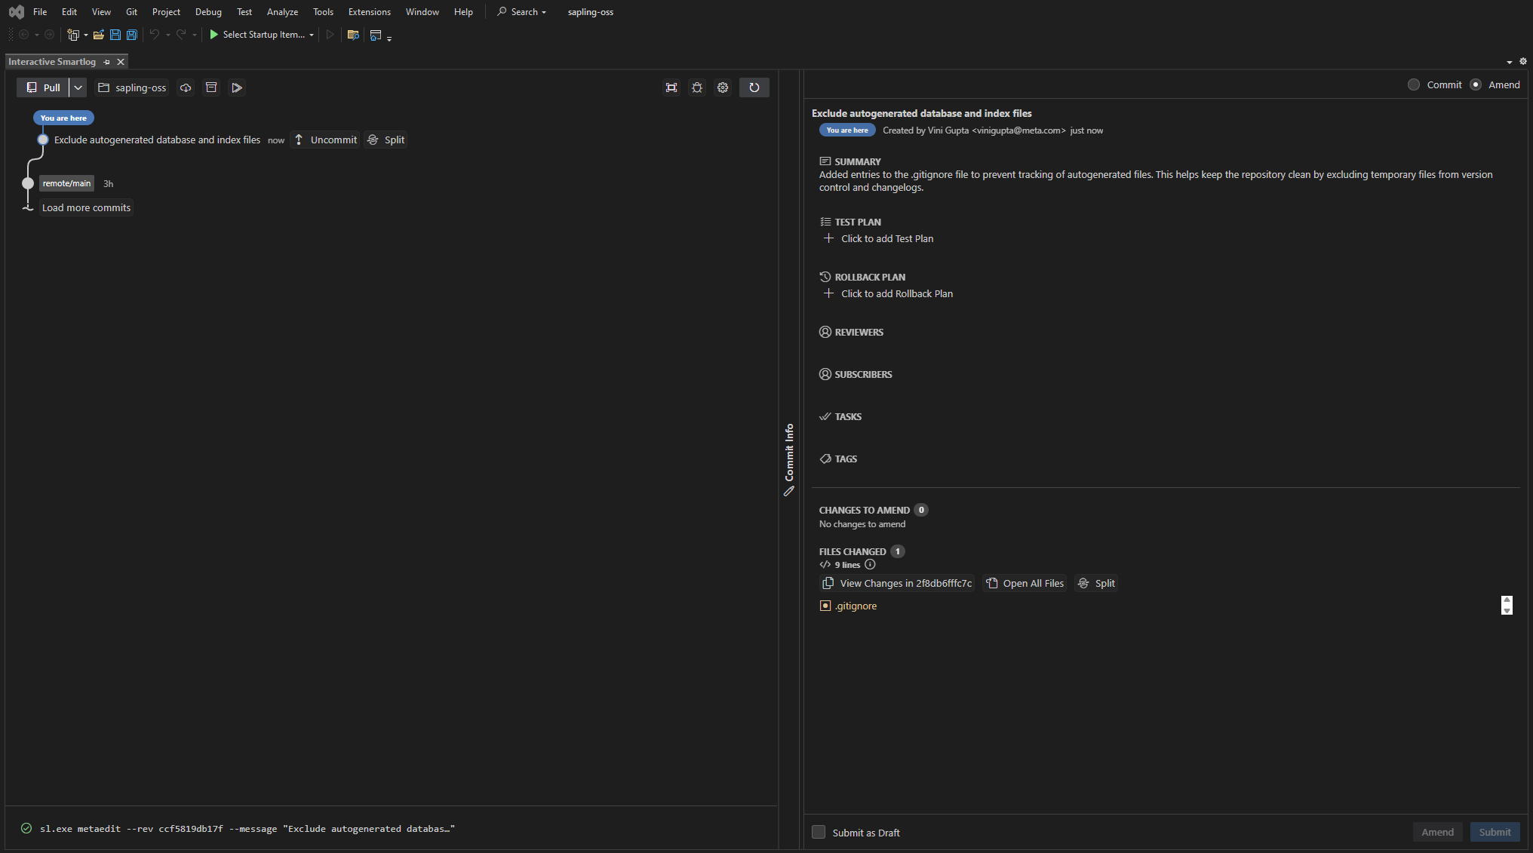Open the Analyze menu
This screenshot has width=1533, height=853.
tap(282, 12)
